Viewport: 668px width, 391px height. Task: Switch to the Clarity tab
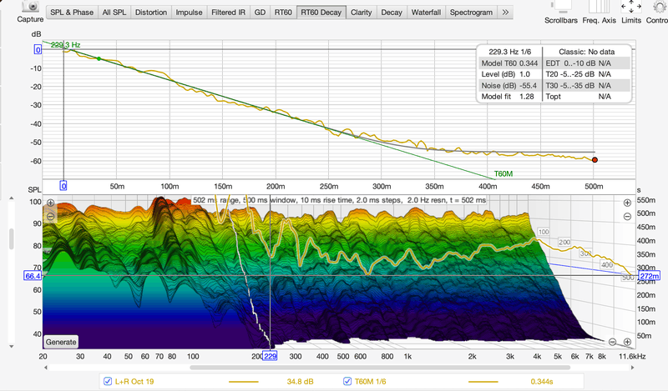[361, 13]
